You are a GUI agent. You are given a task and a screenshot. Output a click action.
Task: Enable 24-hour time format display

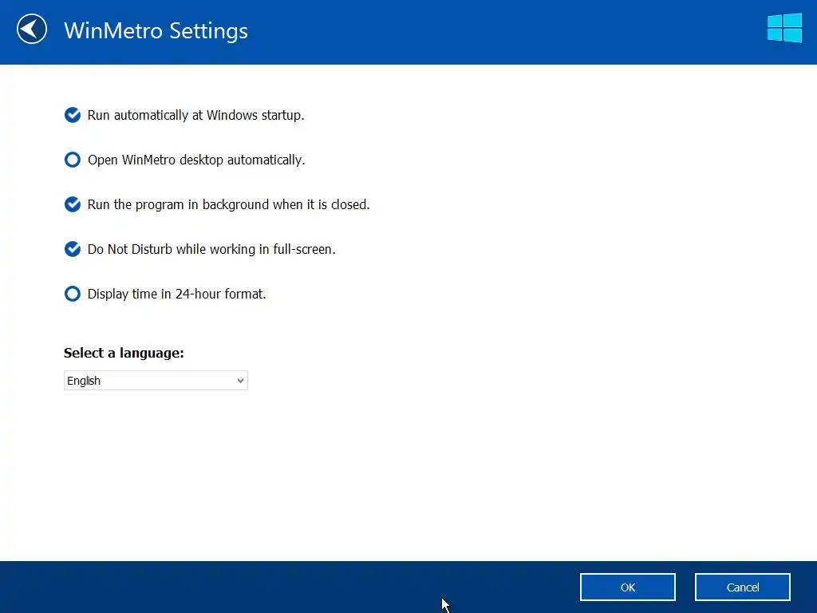pos(73,294)
